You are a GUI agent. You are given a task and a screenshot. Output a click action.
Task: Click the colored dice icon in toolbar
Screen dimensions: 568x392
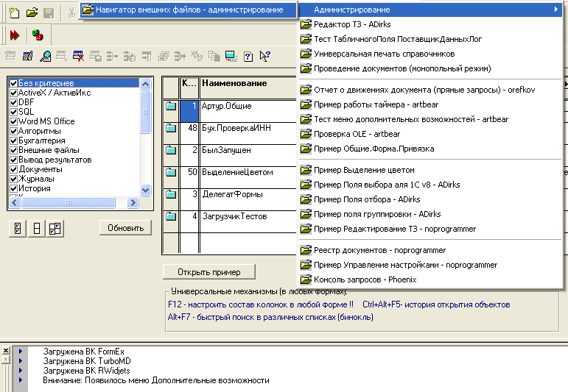(x=37, y=35)
